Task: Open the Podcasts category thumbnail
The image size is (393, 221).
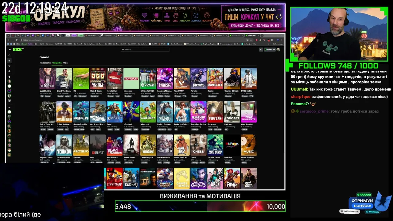Action: point(232,112)
